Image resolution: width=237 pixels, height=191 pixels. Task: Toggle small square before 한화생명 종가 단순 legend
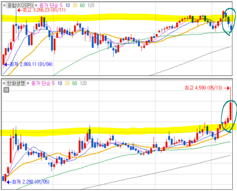28,83
